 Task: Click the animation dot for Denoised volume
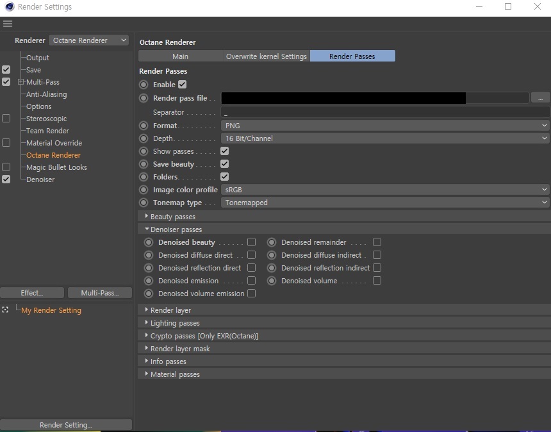(x=272, y=281)
